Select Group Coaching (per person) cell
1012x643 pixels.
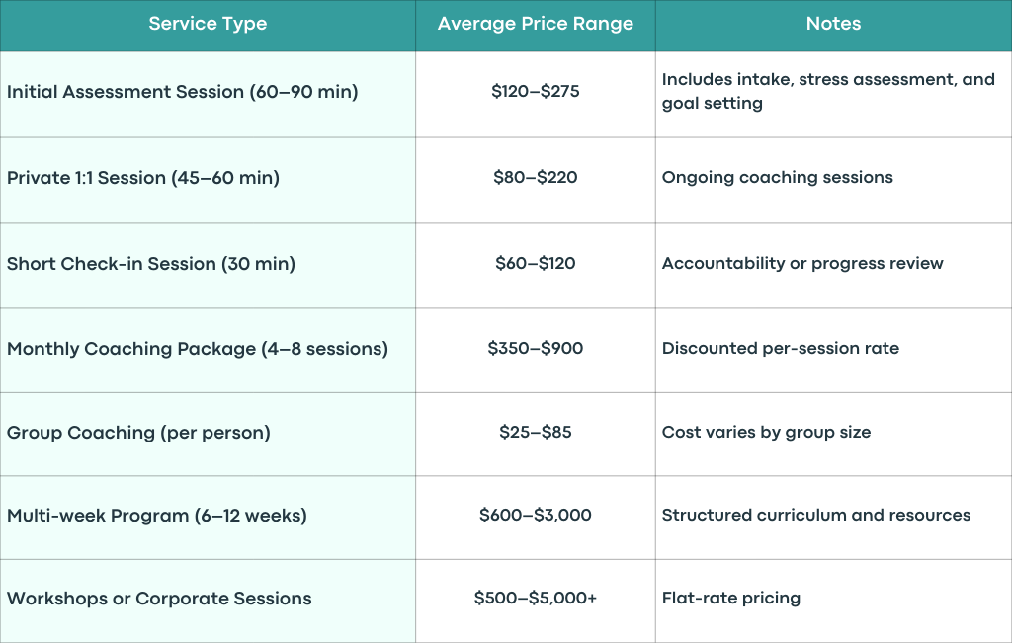click(x=208, y=434)
